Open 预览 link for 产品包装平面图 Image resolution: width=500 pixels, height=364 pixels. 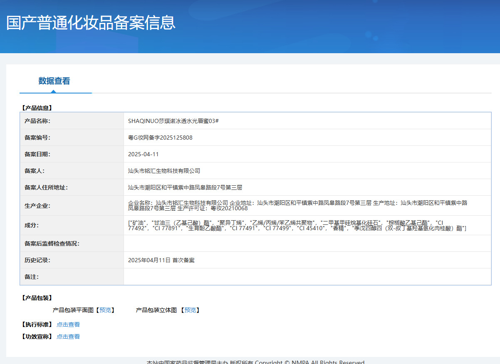pyautogui.click(x=105, y=310)
